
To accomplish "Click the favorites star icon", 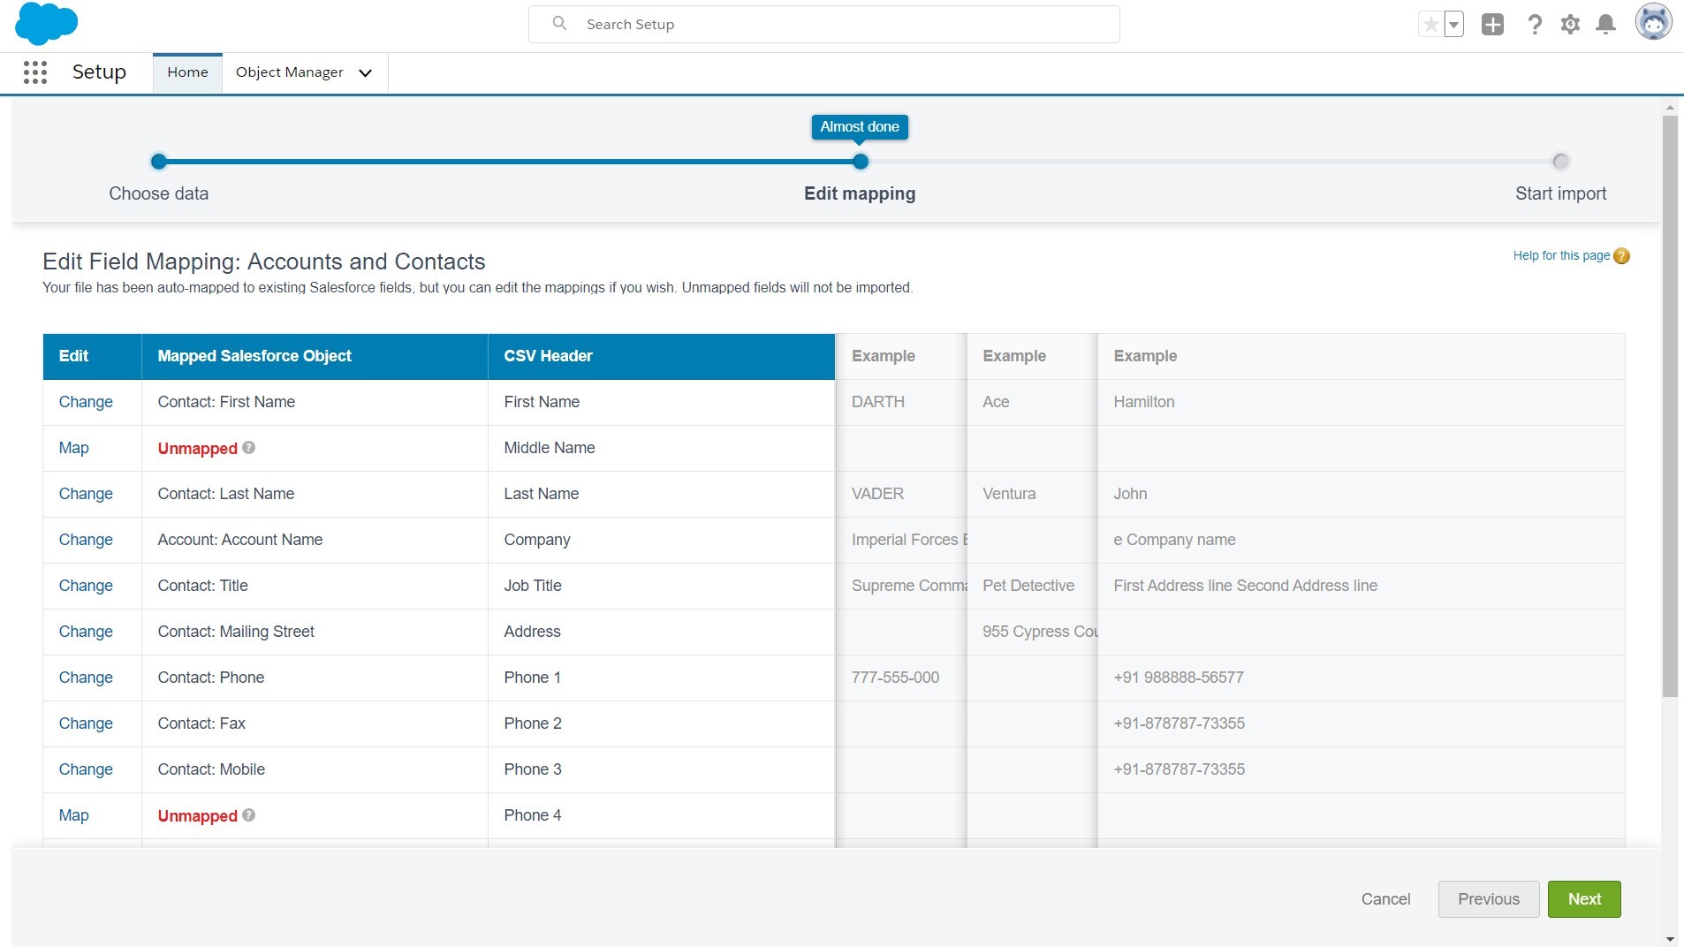I will click(x=1430, y=24).
